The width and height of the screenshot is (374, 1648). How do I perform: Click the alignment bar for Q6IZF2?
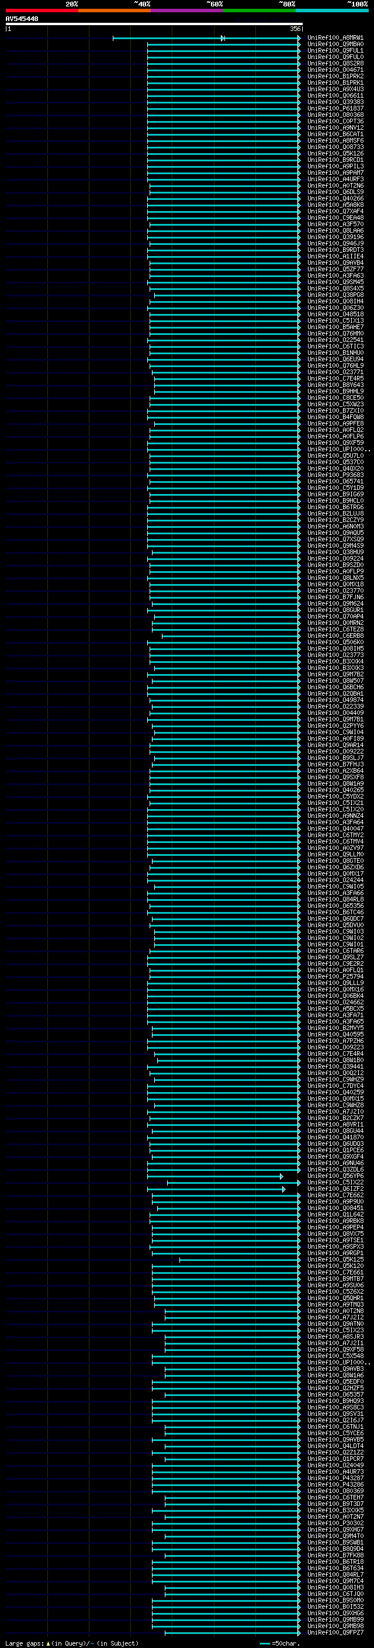tap(216, 1189)
